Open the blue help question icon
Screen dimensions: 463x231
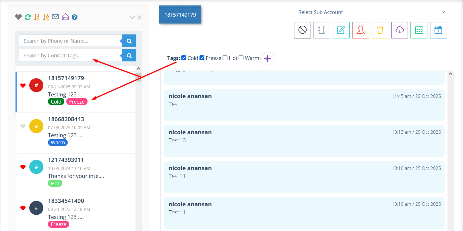pyautogui.click(x=75, y=17)
